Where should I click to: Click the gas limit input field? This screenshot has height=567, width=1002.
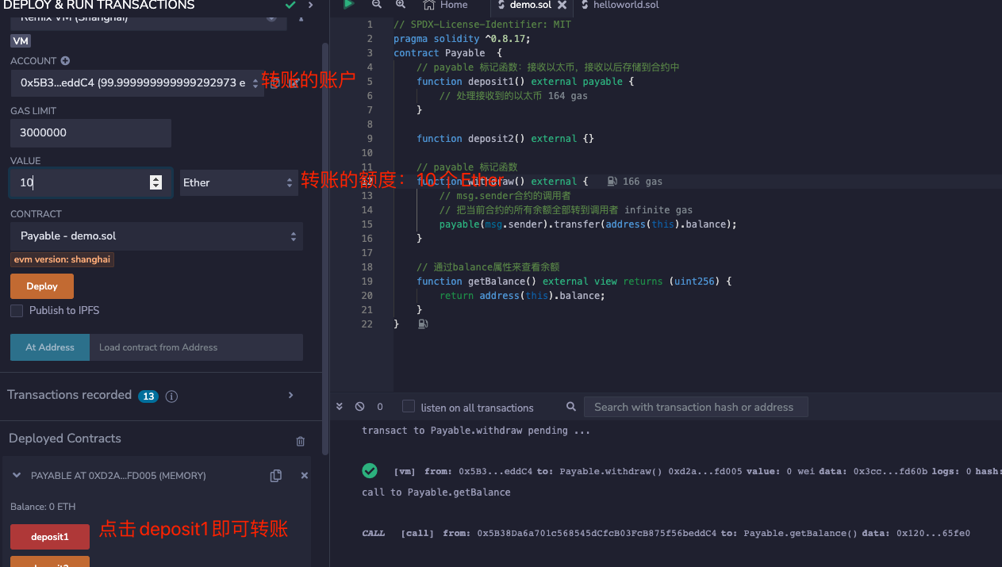(x=90, y=133)
